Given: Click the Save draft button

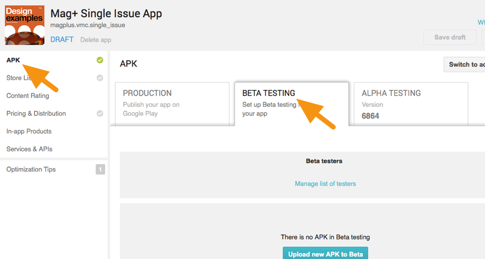Looking at the screenshot, I should pos(450,37).
